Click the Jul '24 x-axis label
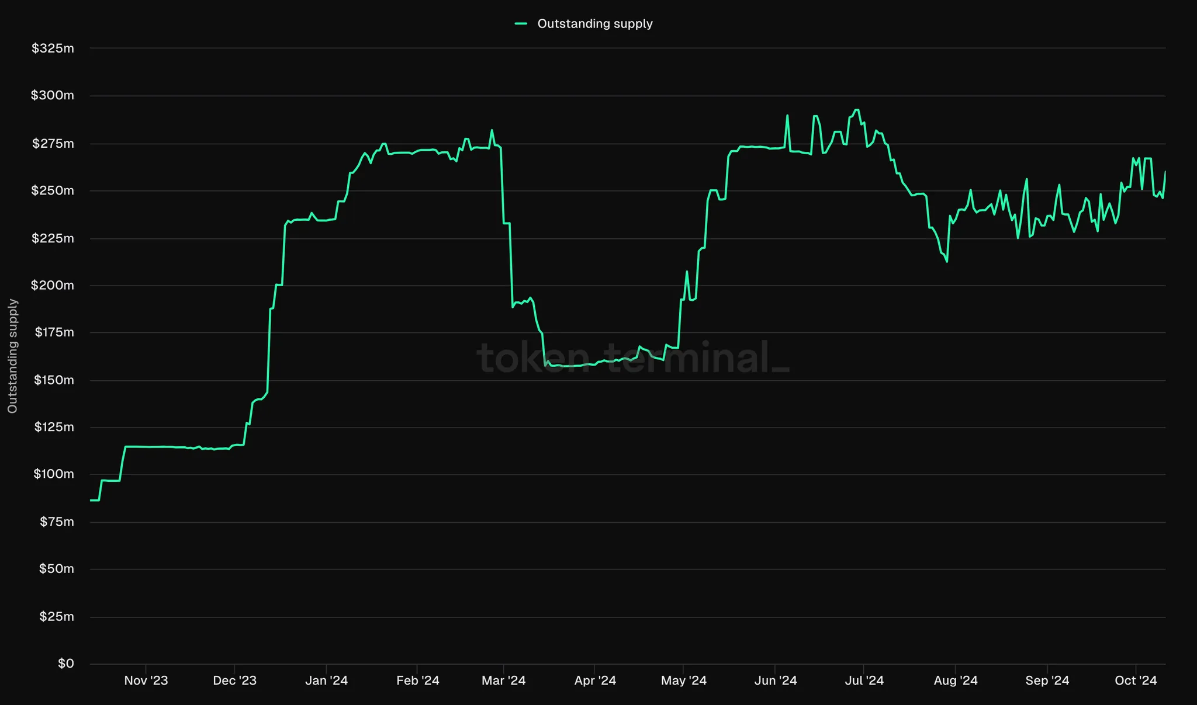1197x705 pixels. 864,681
